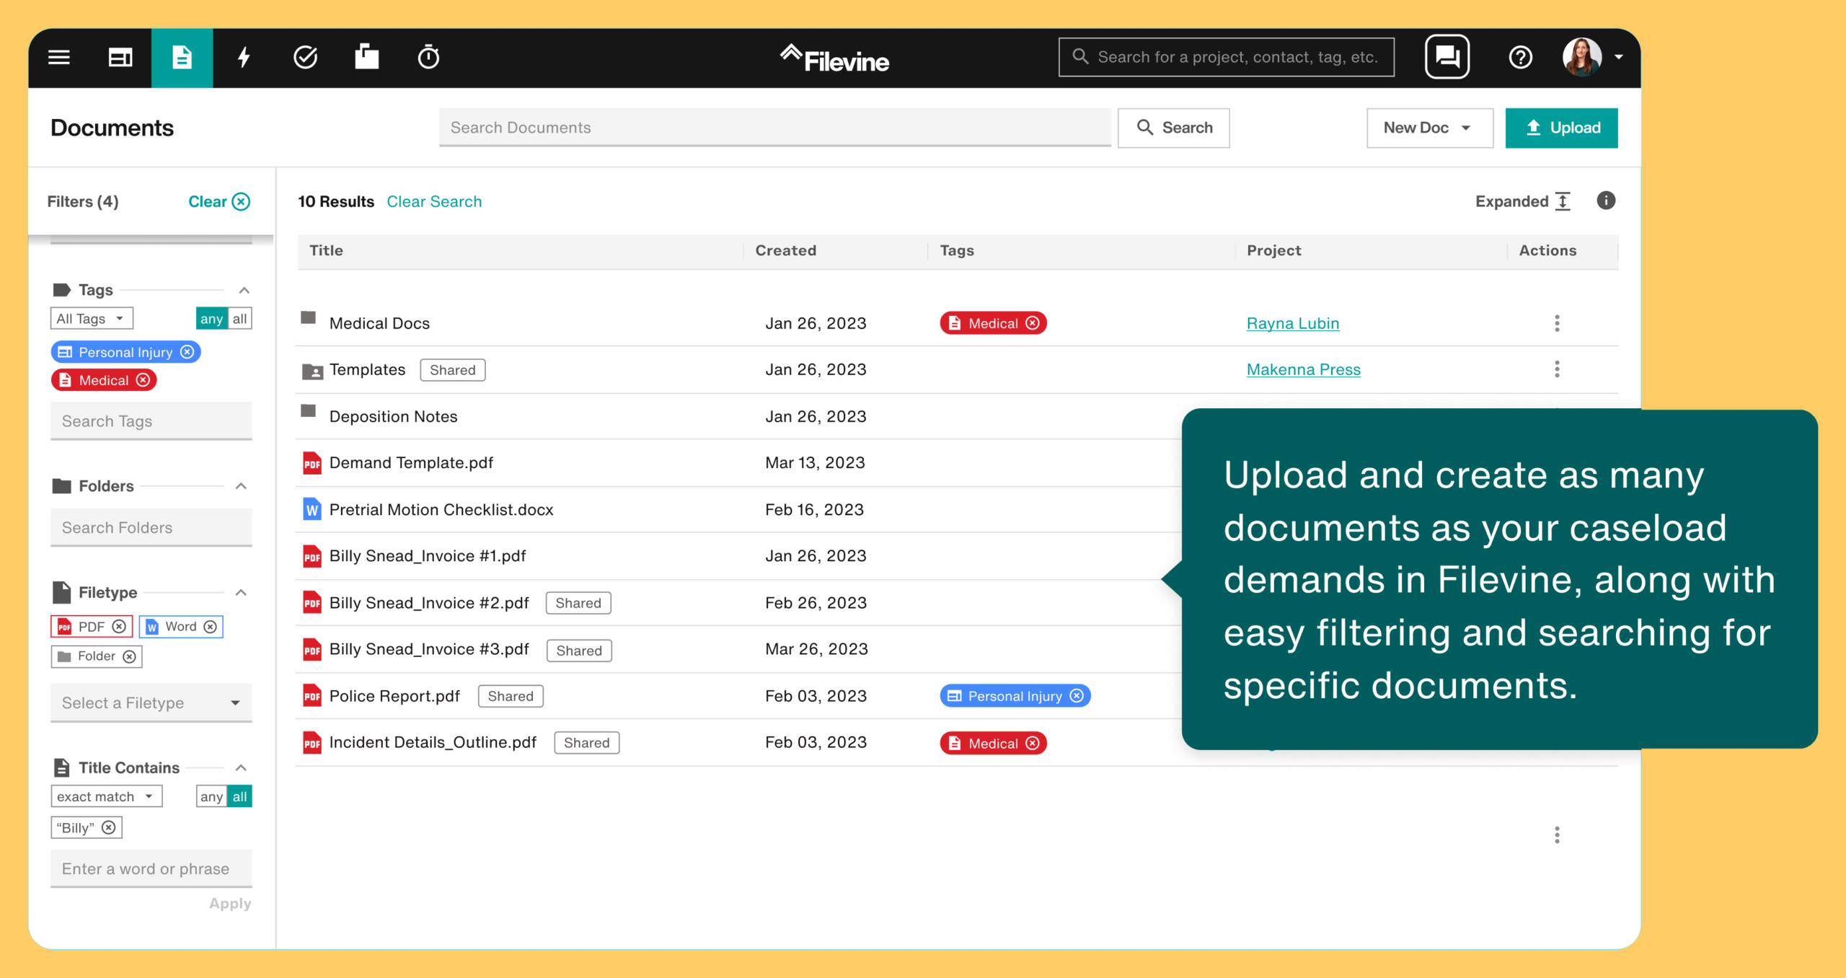Open the tasks checkmark icon

[305, 57]
